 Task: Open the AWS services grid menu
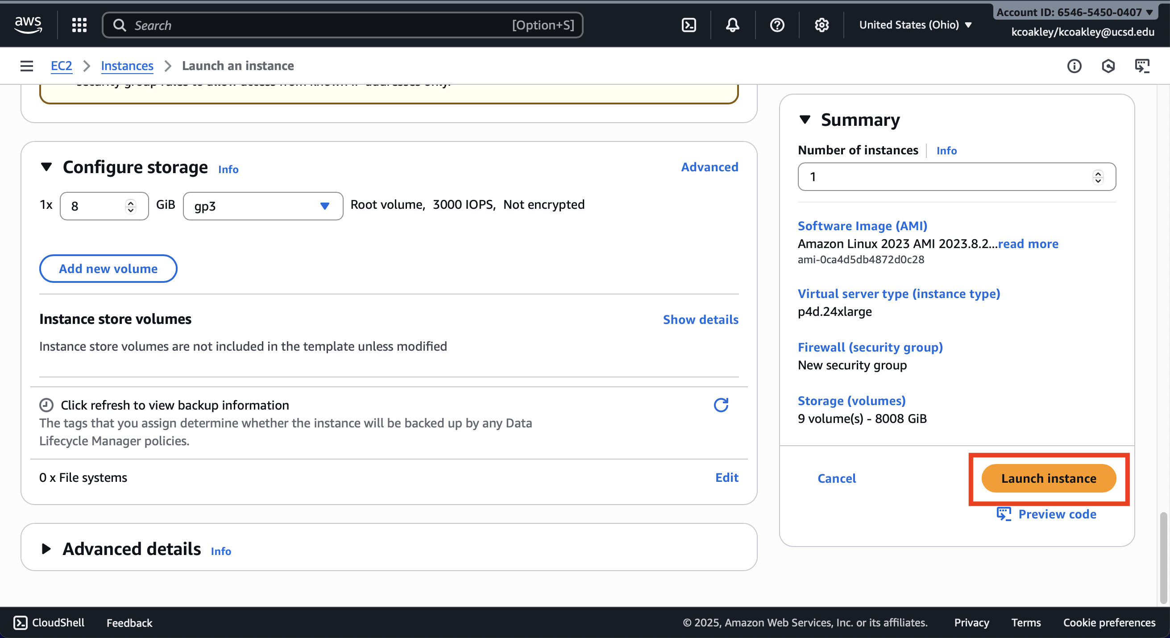(x=79, y=25)
